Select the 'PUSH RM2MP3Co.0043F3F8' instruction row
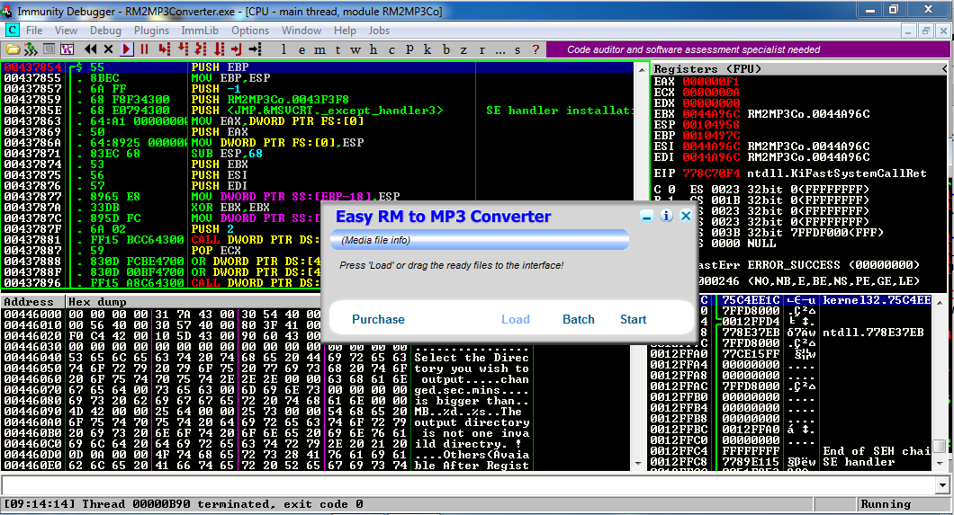The image size is (954, 515). [319, 99]
